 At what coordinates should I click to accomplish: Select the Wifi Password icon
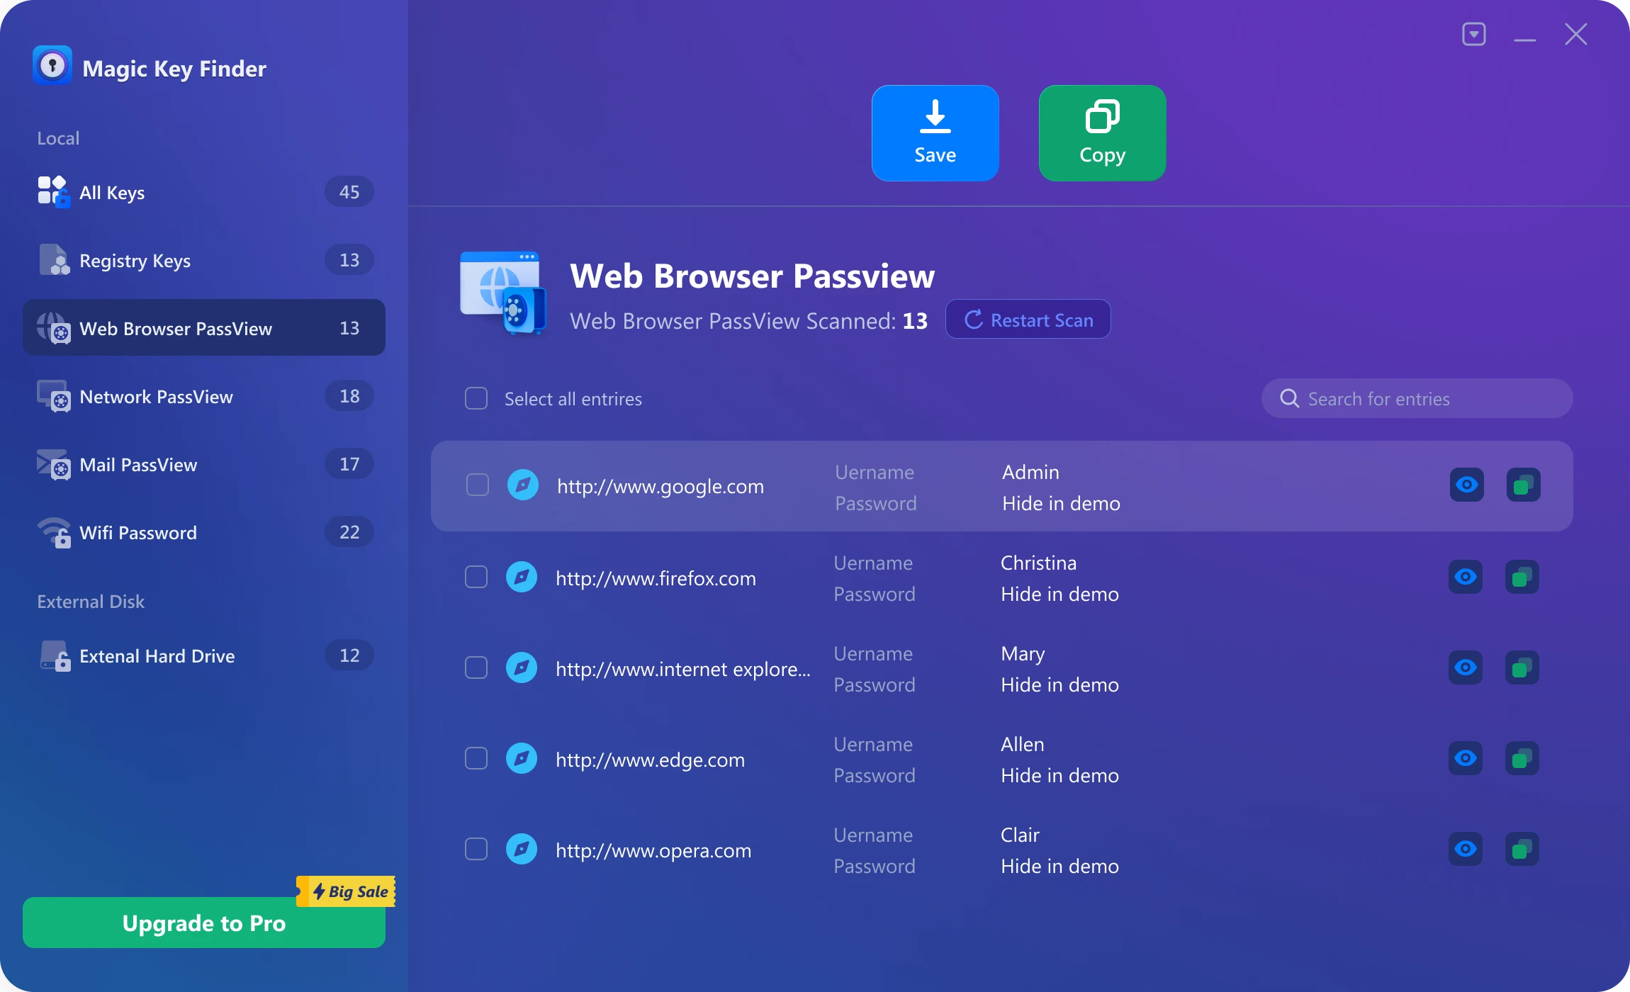click(x=55, y=533)
